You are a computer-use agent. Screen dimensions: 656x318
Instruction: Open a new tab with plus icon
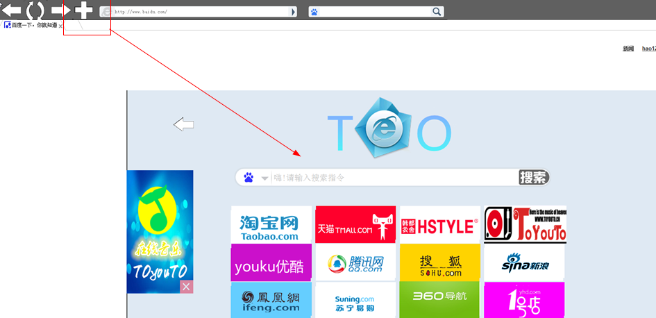(83, 10)
